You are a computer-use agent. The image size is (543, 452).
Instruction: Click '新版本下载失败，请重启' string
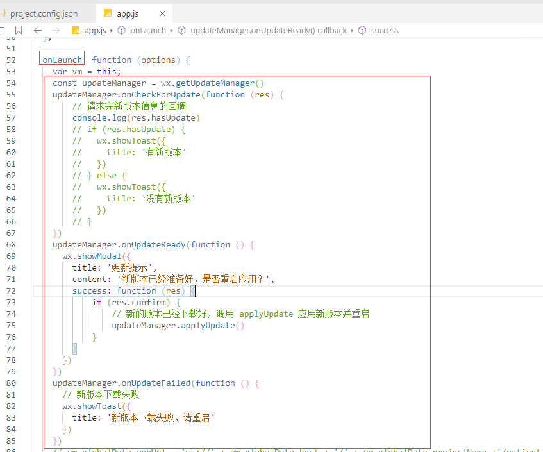pos(161,418)
